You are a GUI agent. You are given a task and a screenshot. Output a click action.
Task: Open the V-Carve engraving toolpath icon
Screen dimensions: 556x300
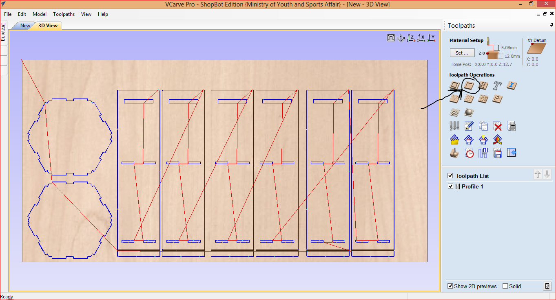pos(455,99)
